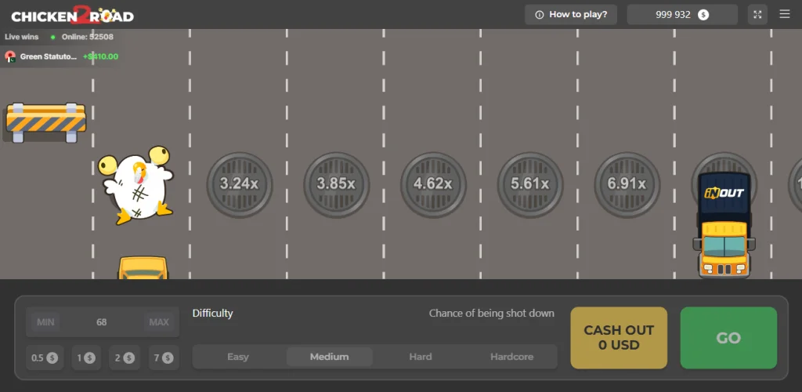Screen dimensions: 802x392
Task: Choose the 1 dollar quick bet
Action: tap(86, 358)
